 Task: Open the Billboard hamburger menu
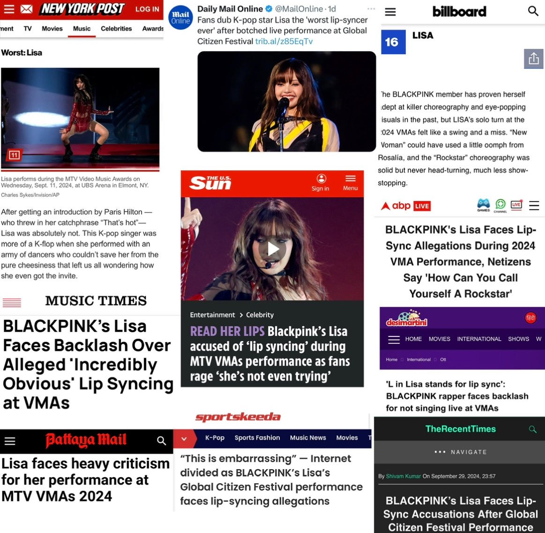tap(390, 12)
